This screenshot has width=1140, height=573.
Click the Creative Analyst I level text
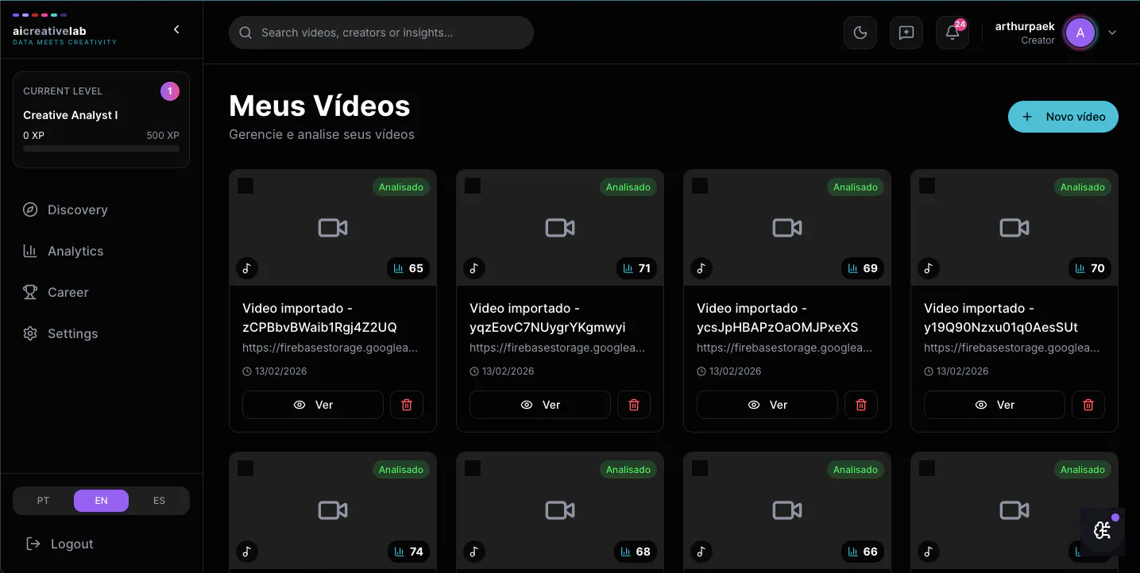pos(71,115)
